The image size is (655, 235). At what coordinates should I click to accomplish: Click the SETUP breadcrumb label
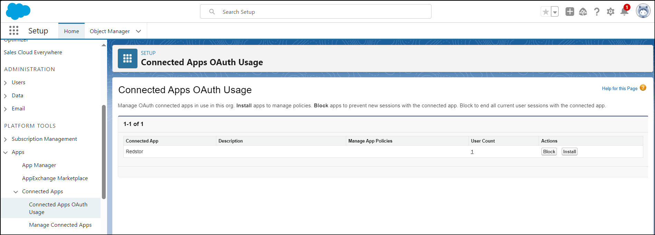coord(148,53)
